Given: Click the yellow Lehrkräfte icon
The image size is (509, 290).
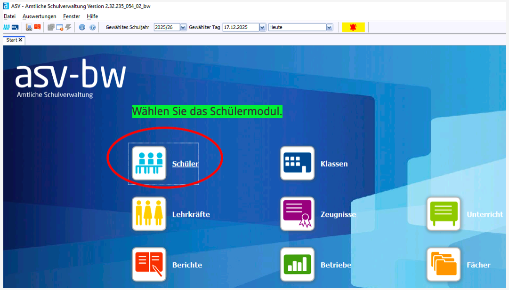Looking at the screenshot, I should [x=149, y=214].
